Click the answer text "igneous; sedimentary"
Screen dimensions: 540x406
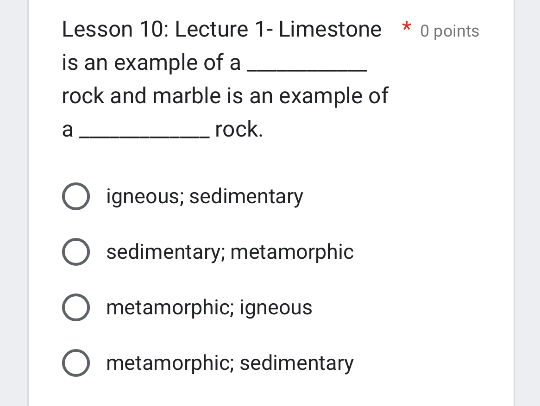tap(204, 196)
